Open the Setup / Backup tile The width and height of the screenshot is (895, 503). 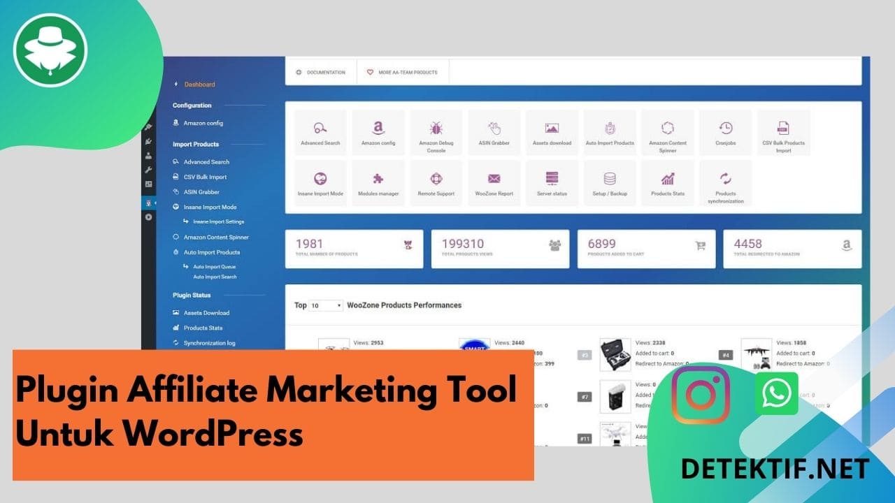(610, 183)
